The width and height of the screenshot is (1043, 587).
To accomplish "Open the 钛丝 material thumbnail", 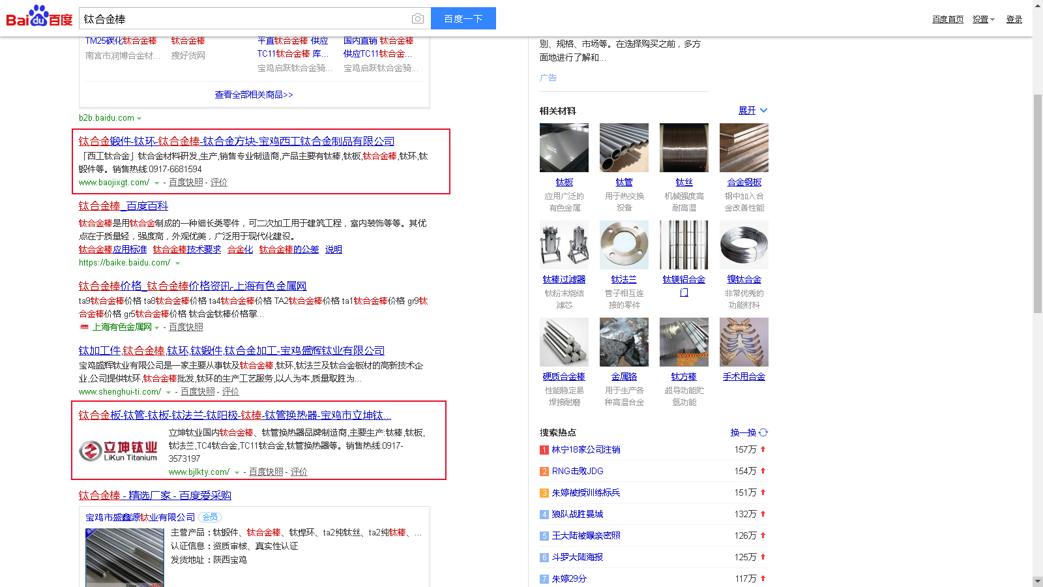I will [684, 148].
